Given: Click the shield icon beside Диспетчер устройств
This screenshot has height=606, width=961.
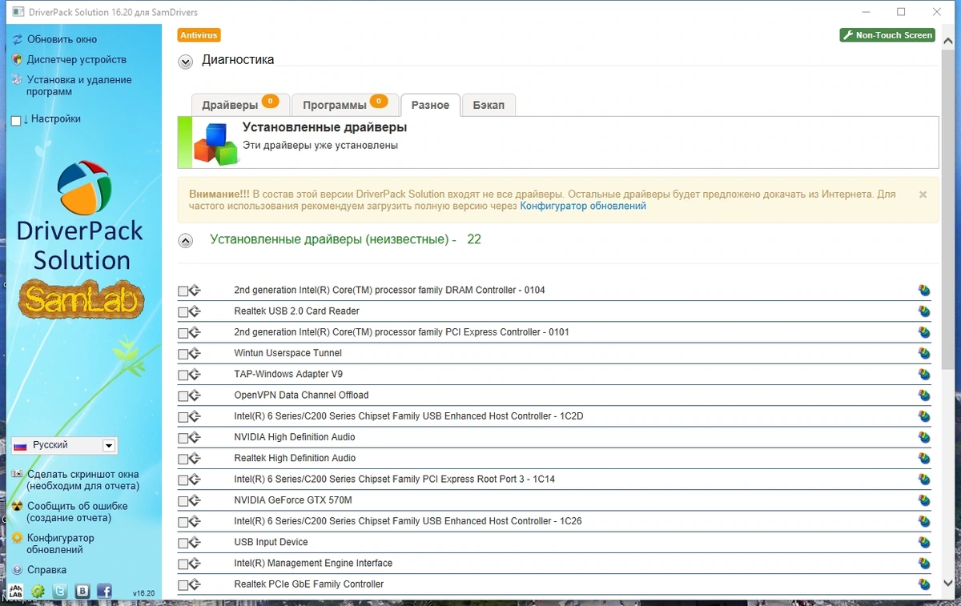Looking at the screenshot, I should pos(17,59).
